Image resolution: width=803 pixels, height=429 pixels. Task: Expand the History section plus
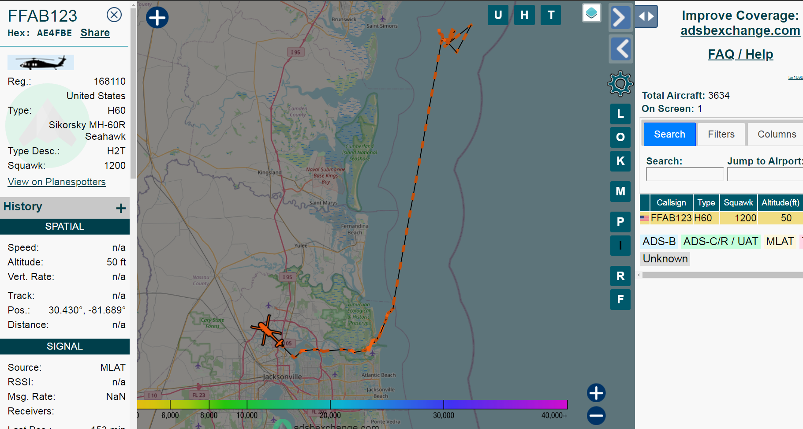121,208
